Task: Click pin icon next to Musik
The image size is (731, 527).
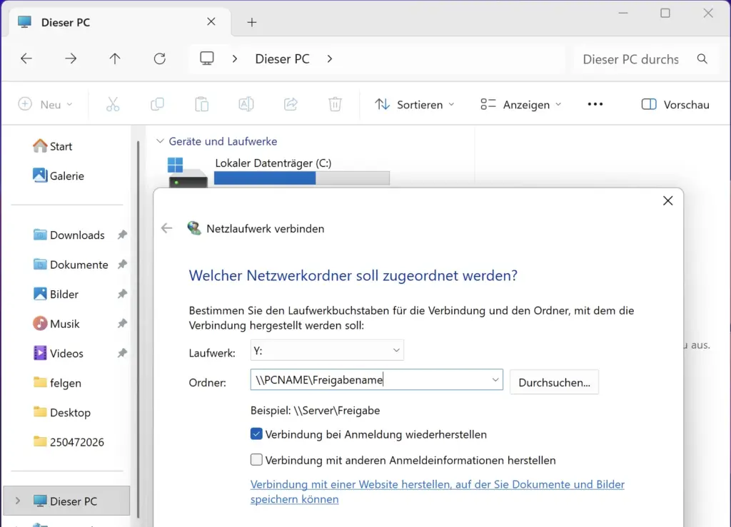Action: tap(122, 324)
